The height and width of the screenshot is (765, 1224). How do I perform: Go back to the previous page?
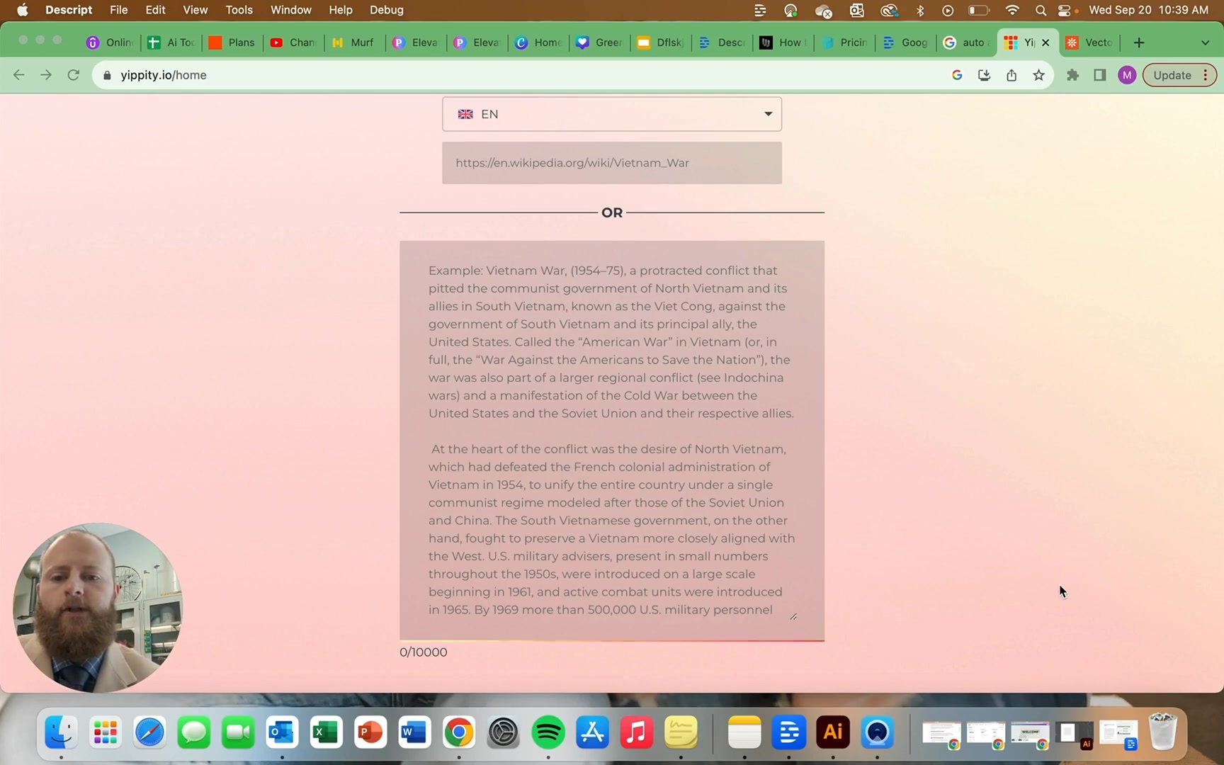pyautogui.click(x=19, y=75)
